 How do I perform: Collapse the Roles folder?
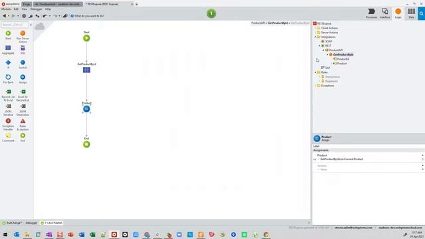[x=315, y=72]
